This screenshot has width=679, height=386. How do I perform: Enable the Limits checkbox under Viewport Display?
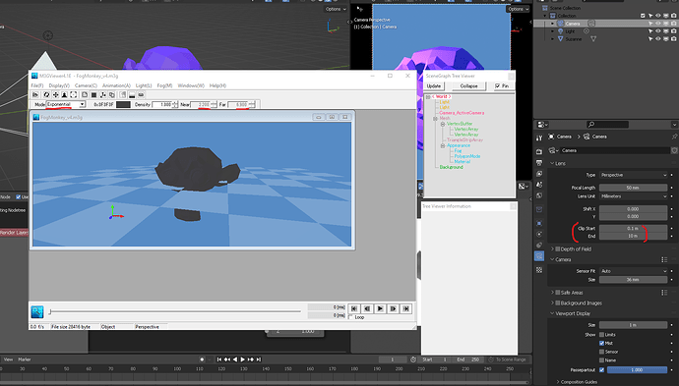[x=601, y=335]
